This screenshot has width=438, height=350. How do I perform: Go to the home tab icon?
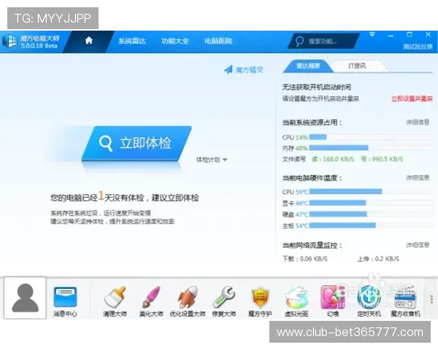point(89,41)
